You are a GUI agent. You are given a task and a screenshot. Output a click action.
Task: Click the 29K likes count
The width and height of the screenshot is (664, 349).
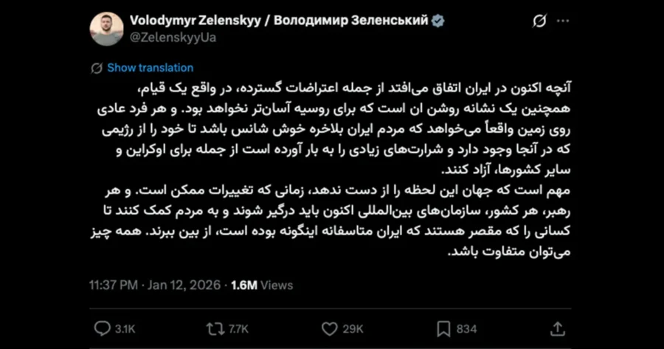click(x=353, y=329)
